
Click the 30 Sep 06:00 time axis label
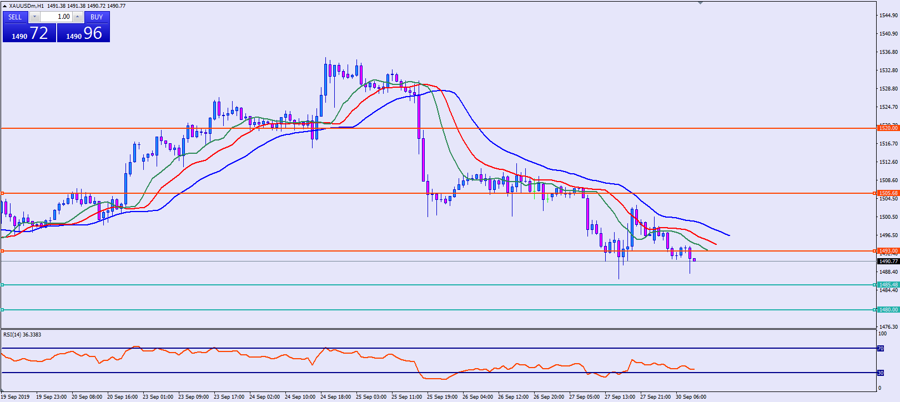pyautogui.click(x=691, y=397)
